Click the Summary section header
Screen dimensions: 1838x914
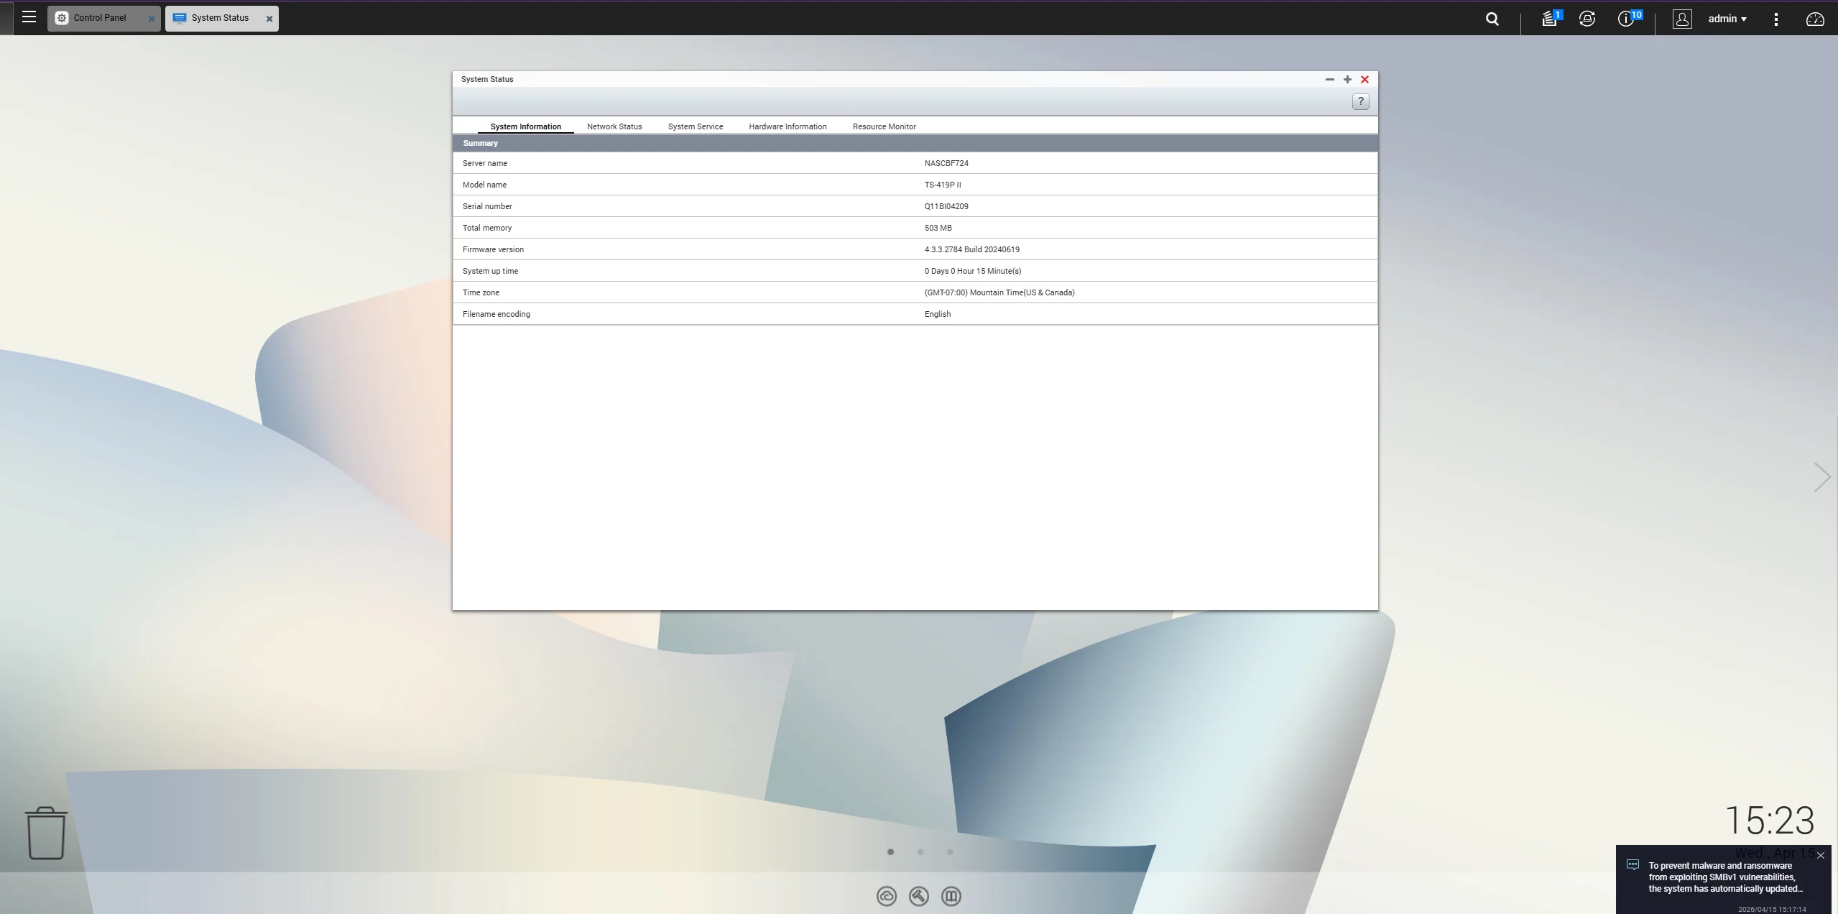(915, 143)
